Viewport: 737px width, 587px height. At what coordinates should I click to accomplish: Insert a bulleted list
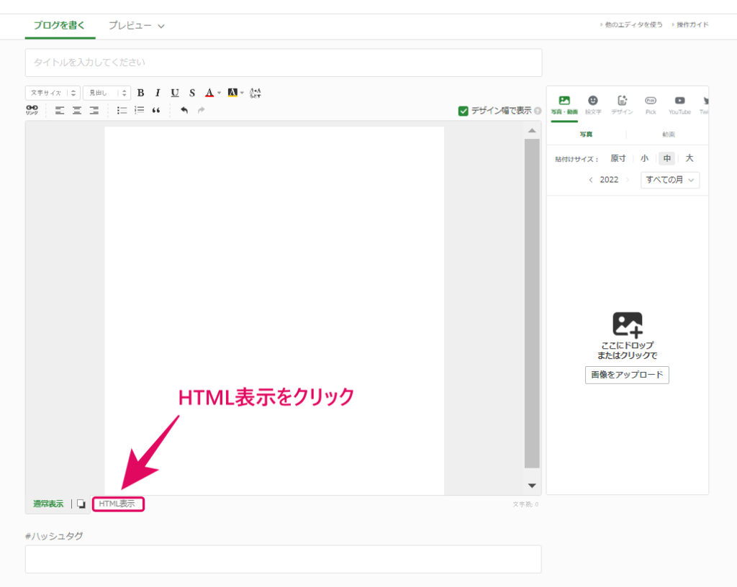click(x=122, y=110)
